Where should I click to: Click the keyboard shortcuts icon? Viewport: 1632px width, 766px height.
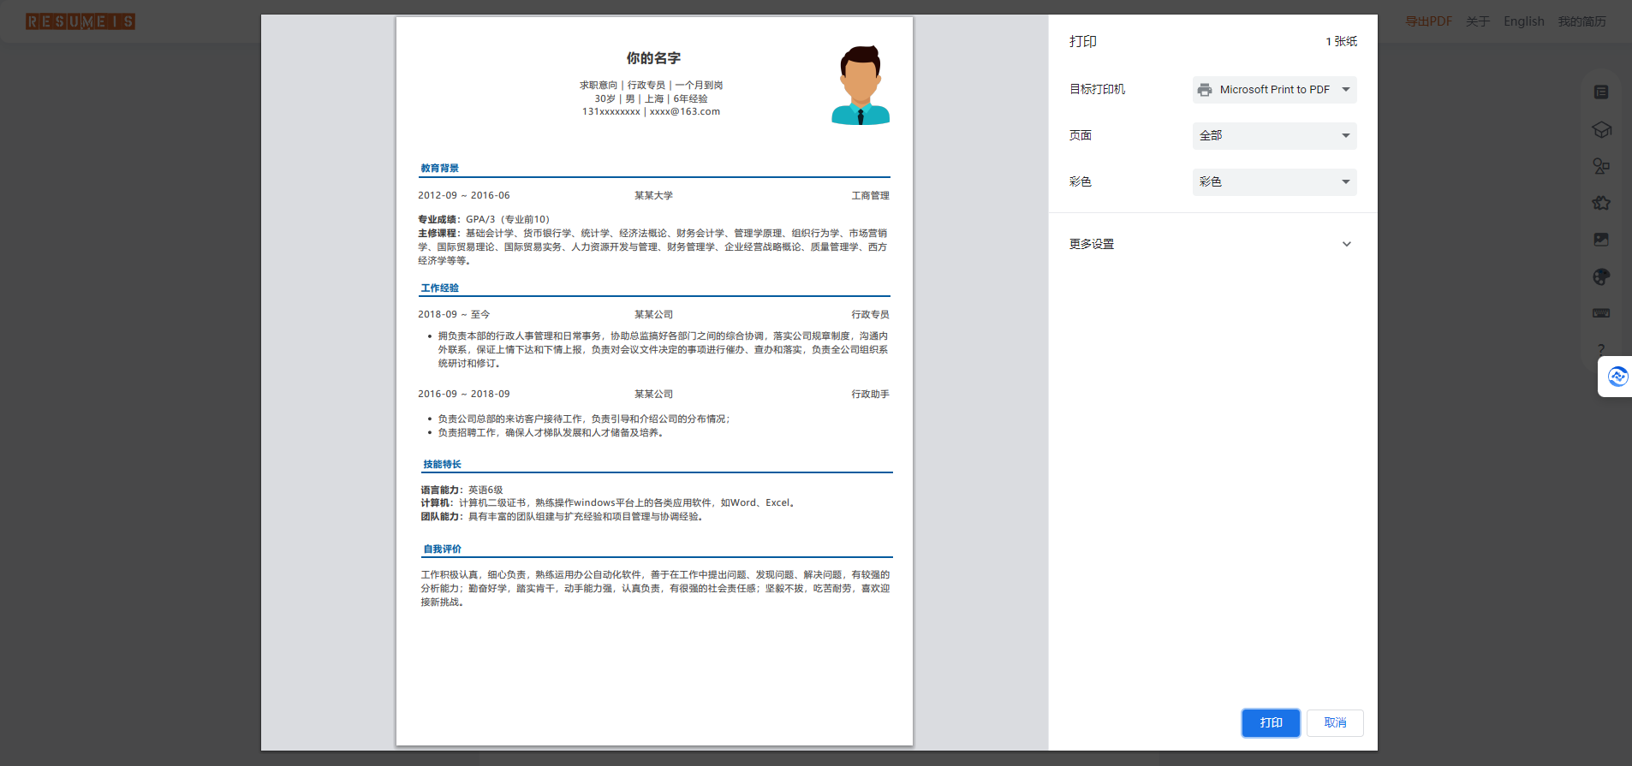(1601, 313)
